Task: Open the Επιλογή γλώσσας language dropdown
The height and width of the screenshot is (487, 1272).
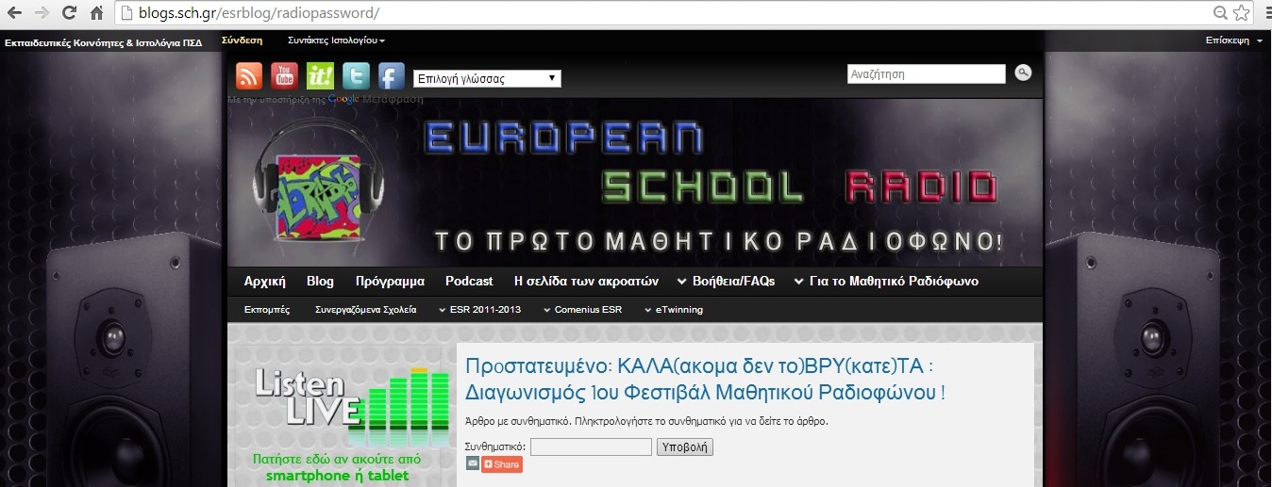Action: (x=487, y=79)
